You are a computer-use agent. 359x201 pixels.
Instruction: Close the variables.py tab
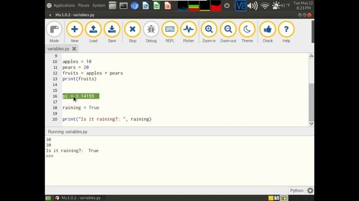(x=74, y=49)
